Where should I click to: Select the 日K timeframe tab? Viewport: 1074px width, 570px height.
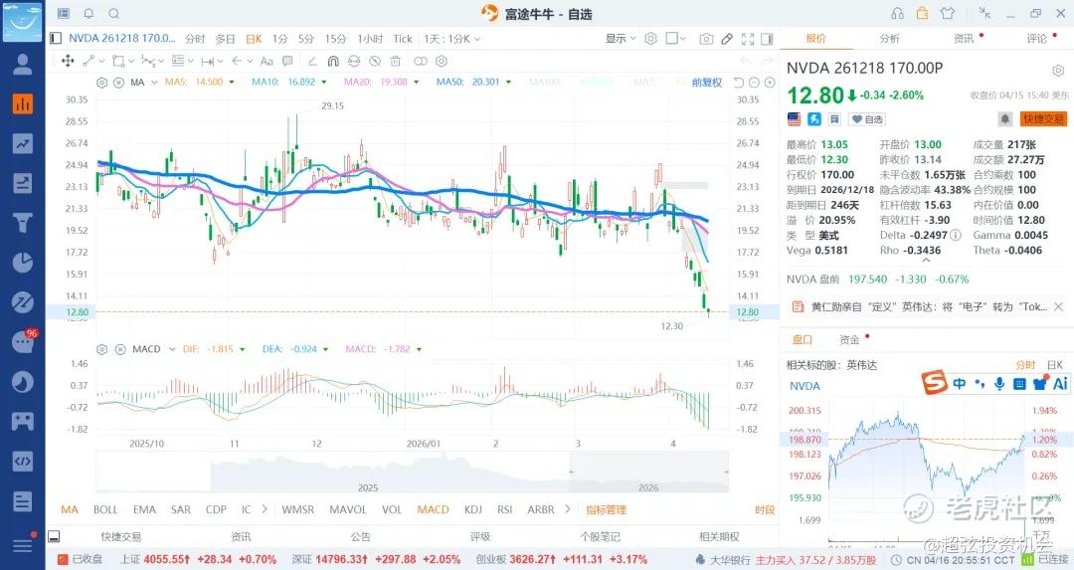tap(255, 39)
